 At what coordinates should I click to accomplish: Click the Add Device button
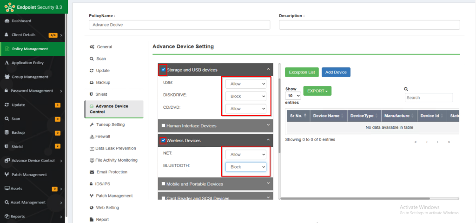pyautogui.click(x=336, y=72)
